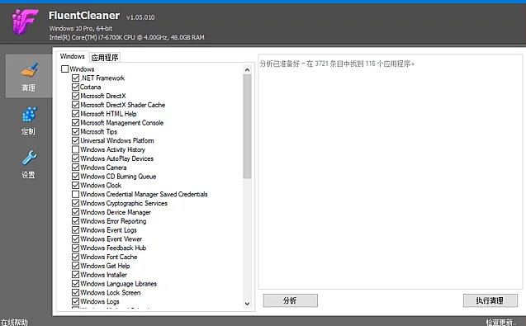
Task: Uncheck the Windows Error Reporting checkbox
Action: click(x=75, y=221)
